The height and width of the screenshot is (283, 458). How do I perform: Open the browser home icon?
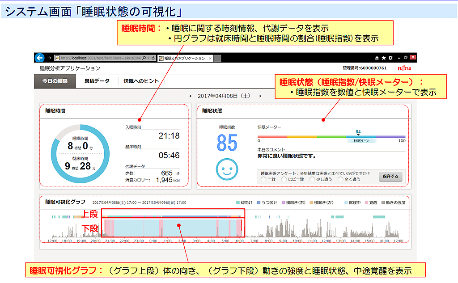377,58
